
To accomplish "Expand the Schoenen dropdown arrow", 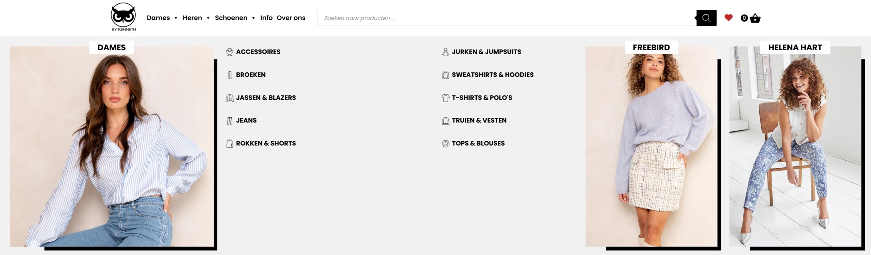I will coord(253,18).
